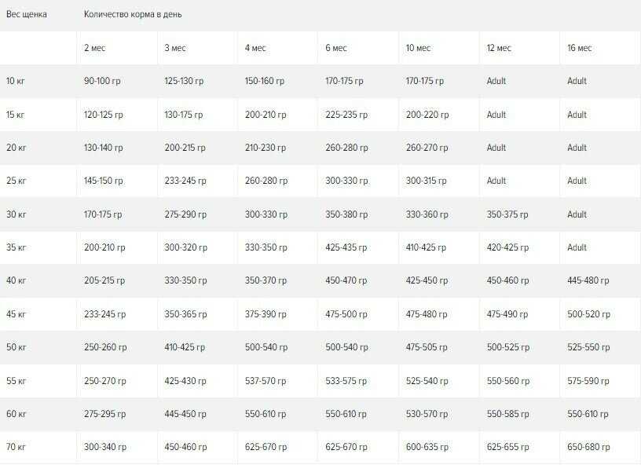Select the "125-130 гр" cell
Image resolution: width=641 pixels, height=465 pixels.
click(184, 81)
